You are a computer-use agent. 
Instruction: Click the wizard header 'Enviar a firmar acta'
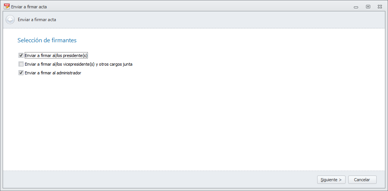37,20
